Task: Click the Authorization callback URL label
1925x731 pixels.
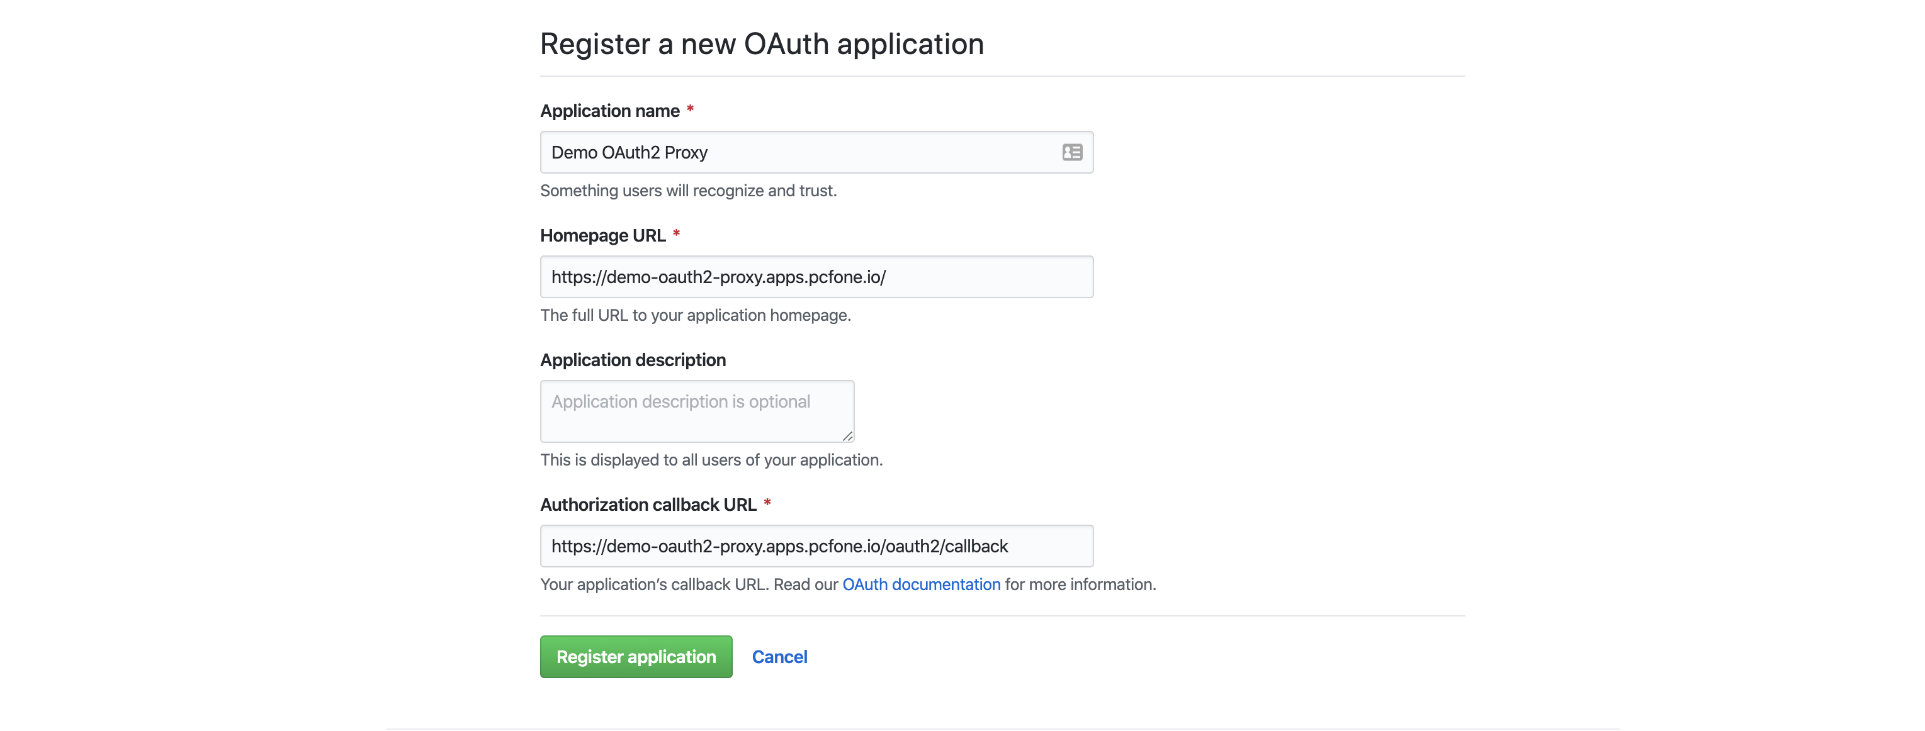Action: pos(648,505)
